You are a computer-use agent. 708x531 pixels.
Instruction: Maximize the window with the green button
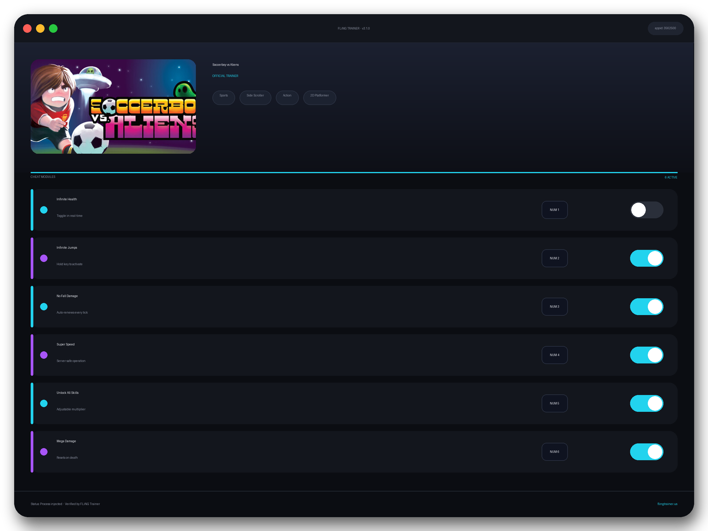(x=53, y=29)
